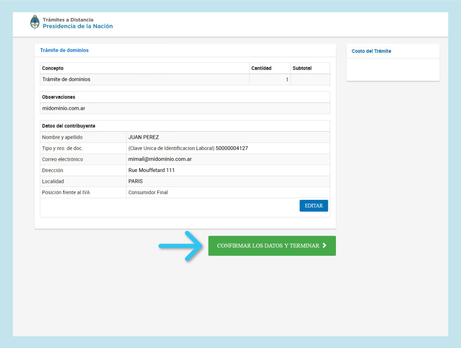Select the document number 50000004127

(x=232, y=148)
